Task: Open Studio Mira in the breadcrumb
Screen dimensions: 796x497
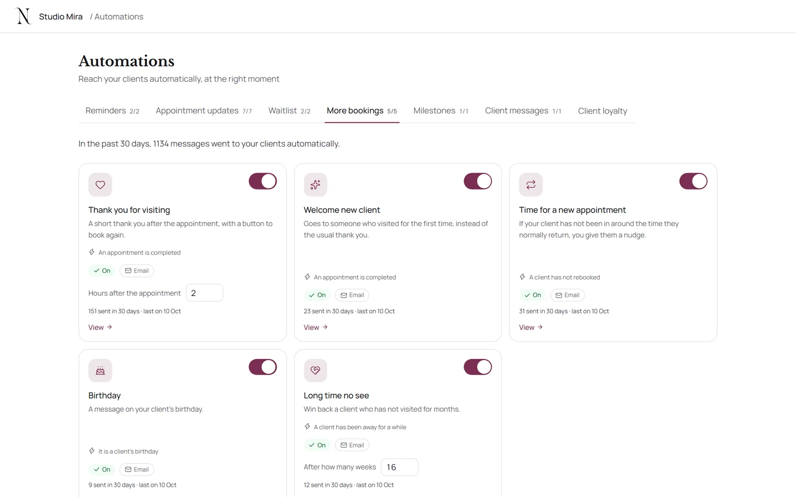Action: [x=61, y=17]
